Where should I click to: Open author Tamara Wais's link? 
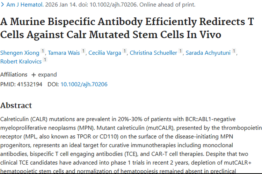tap(64, 53)
